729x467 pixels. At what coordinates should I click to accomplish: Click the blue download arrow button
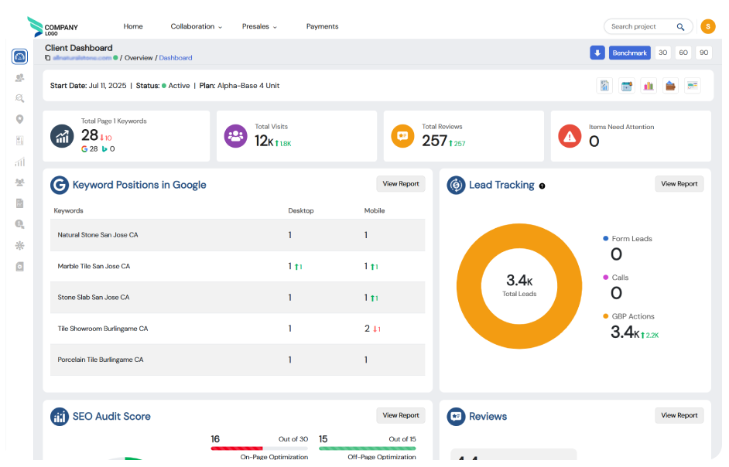click(x=597, y=53)
